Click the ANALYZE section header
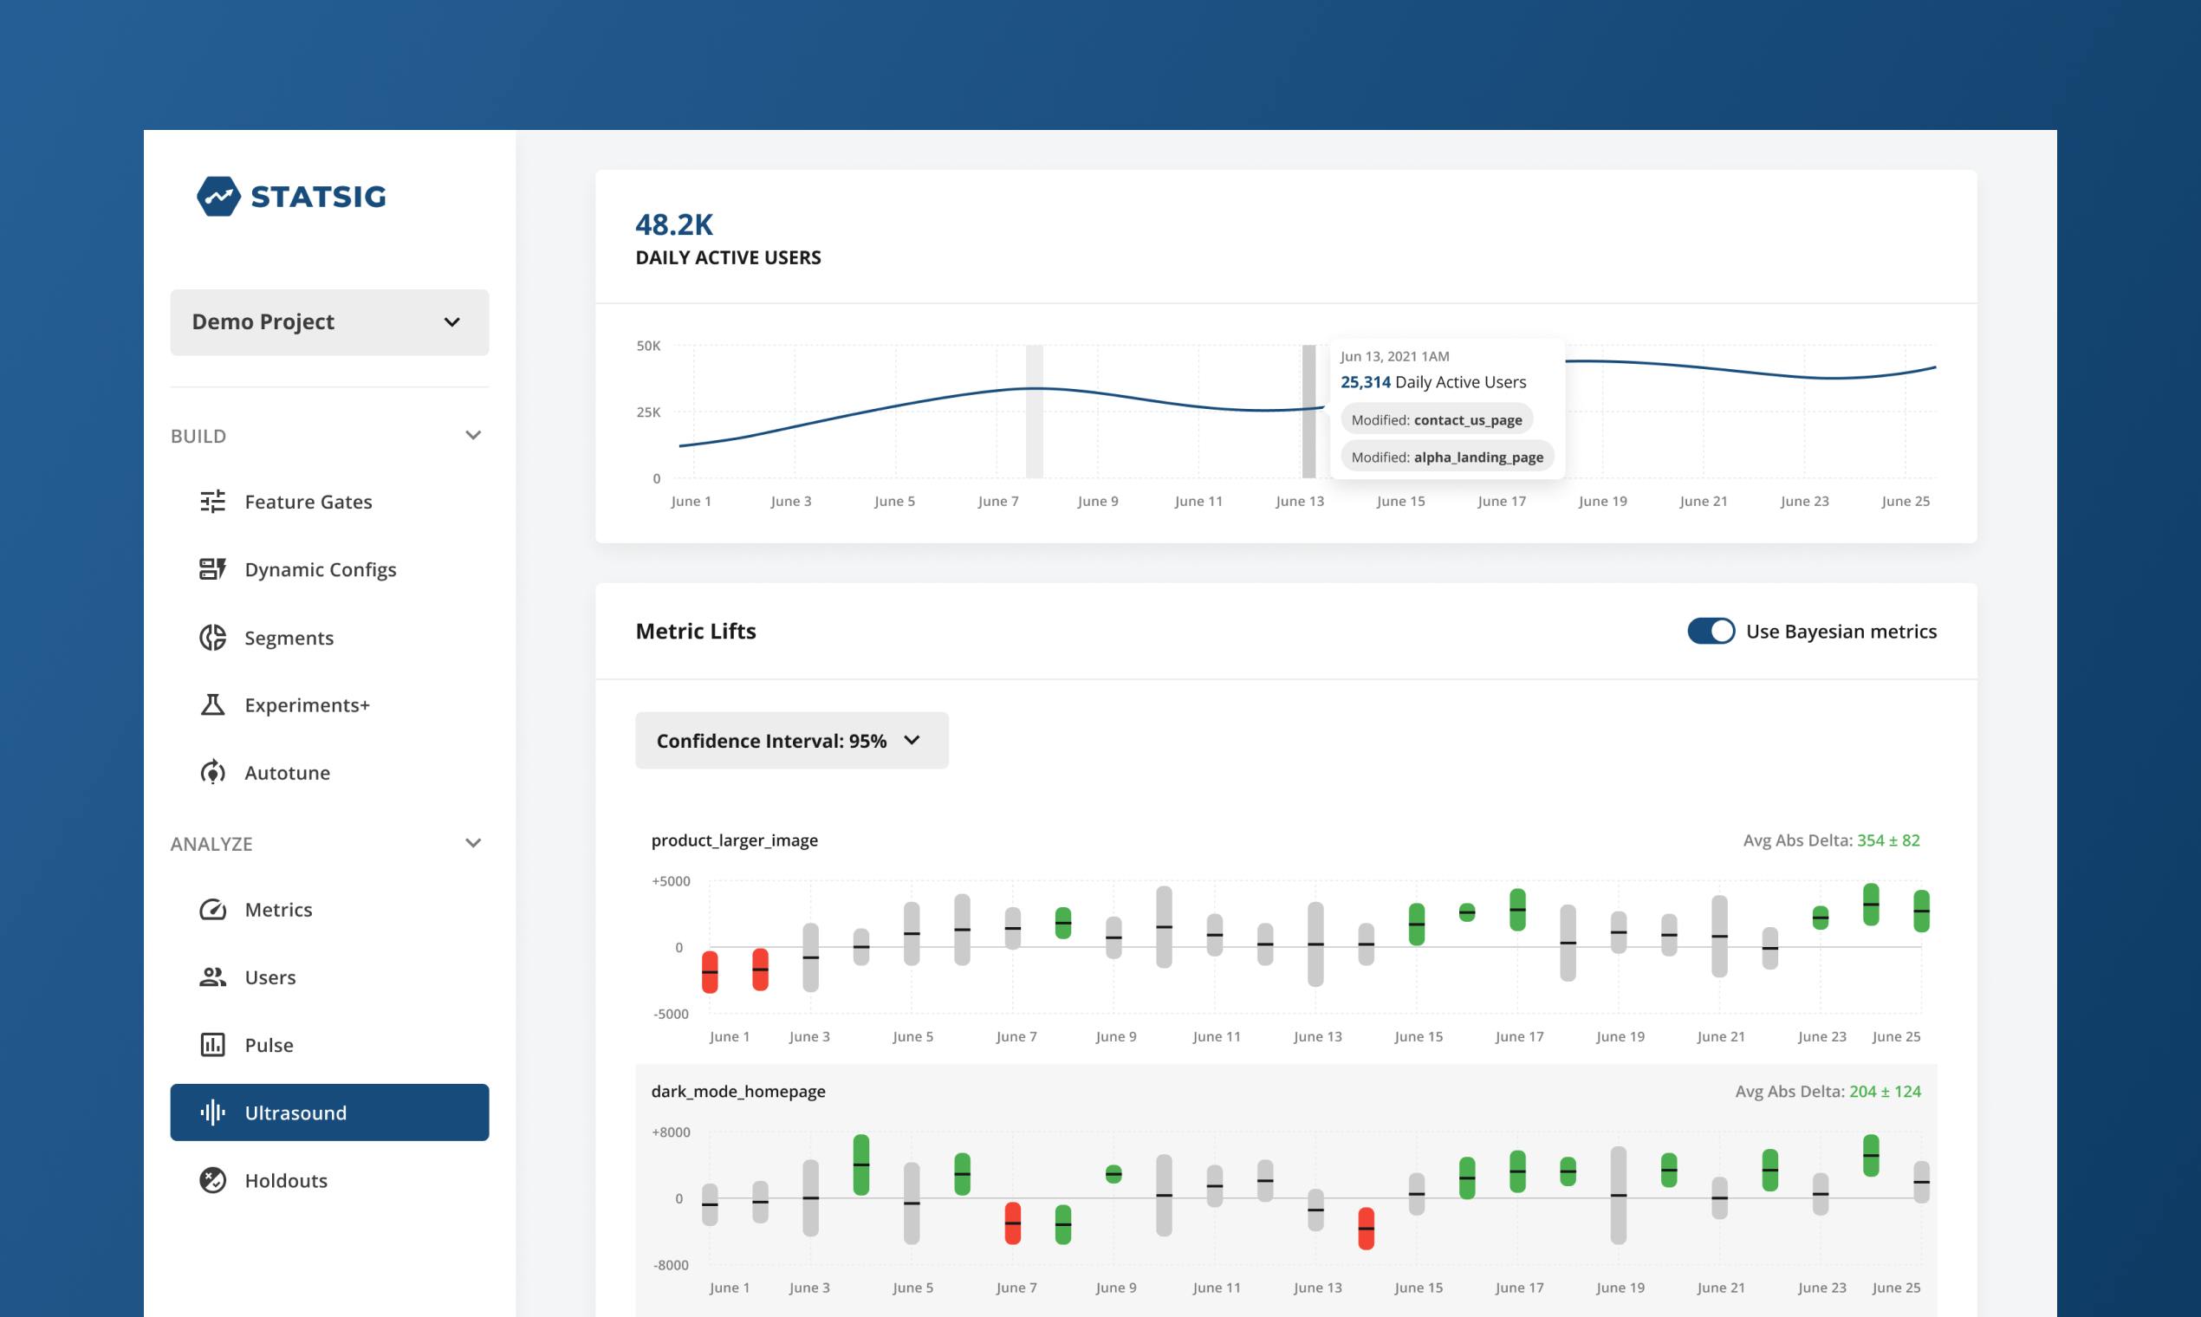This screenshot has height=1317, width=2201. click(x=211, y=844)
